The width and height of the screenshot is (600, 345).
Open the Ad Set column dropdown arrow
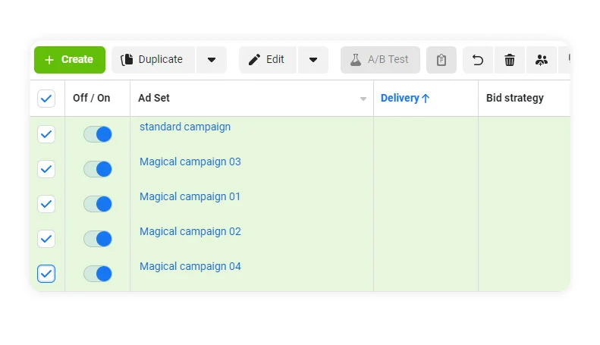[363, 99]
